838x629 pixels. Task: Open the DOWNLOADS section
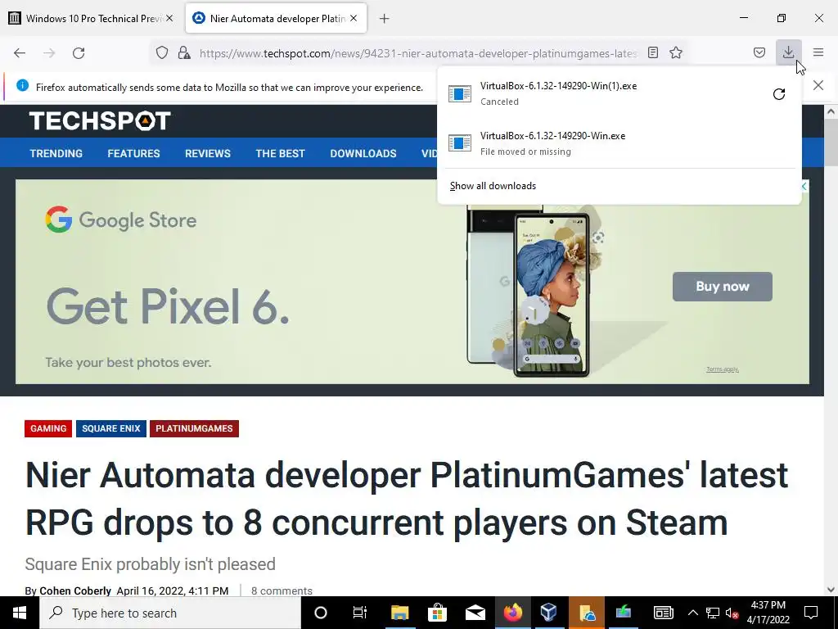click(x=363, y=153)
